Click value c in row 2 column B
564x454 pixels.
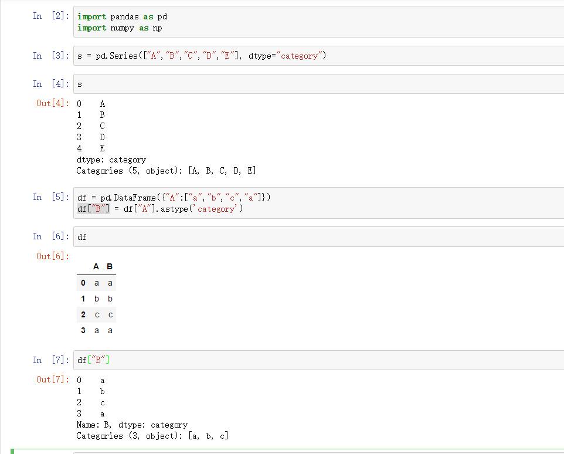110,314
